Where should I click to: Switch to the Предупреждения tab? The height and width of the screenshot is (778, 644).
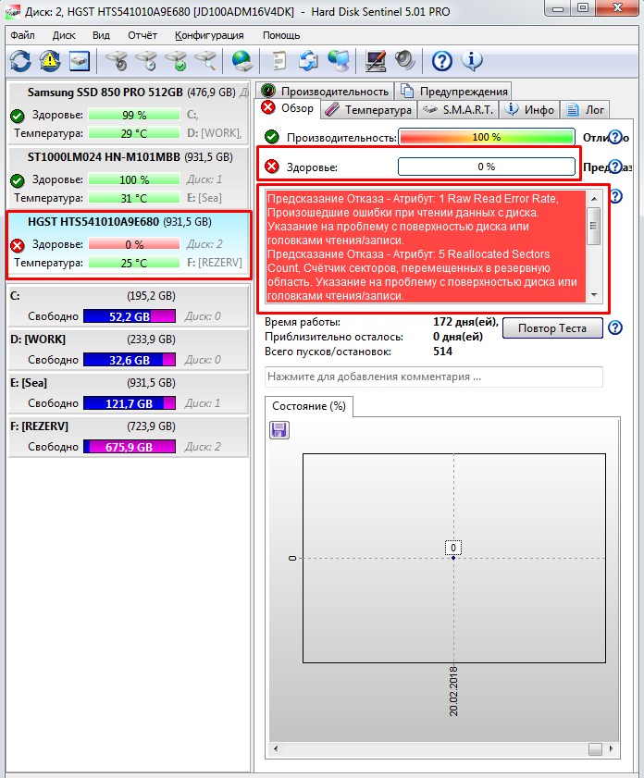[453, 92]
